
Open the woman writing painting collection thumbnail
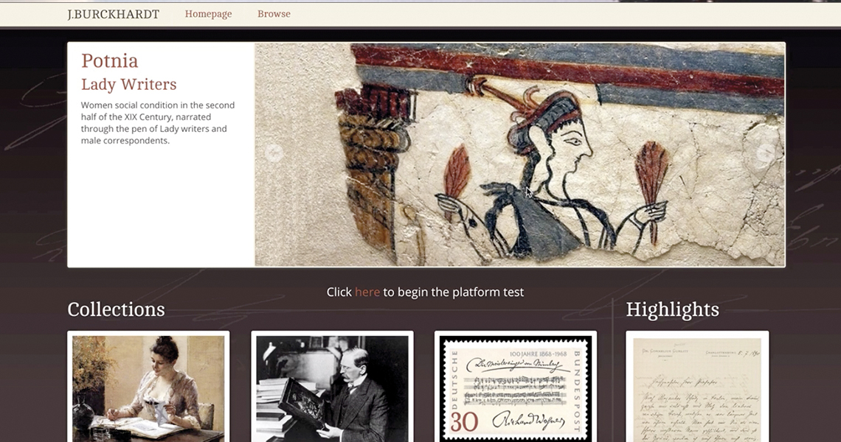[x=148, y=388]
